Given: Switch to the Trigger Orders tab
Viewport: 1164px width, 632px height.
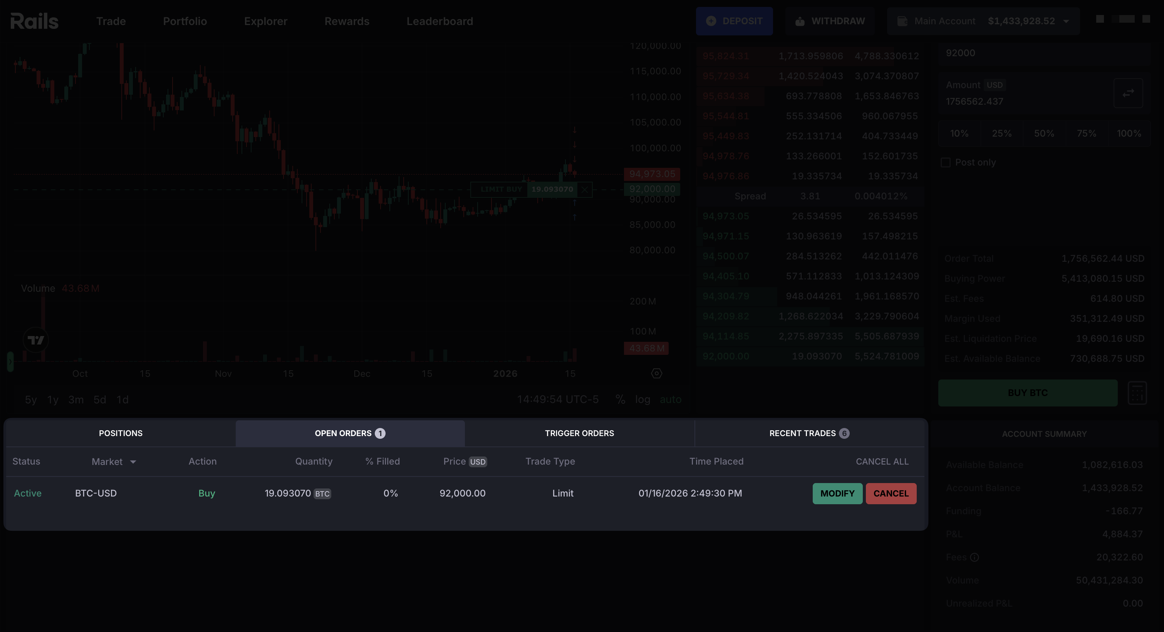Looking at the screenshot, I should (x=579, y=433).
